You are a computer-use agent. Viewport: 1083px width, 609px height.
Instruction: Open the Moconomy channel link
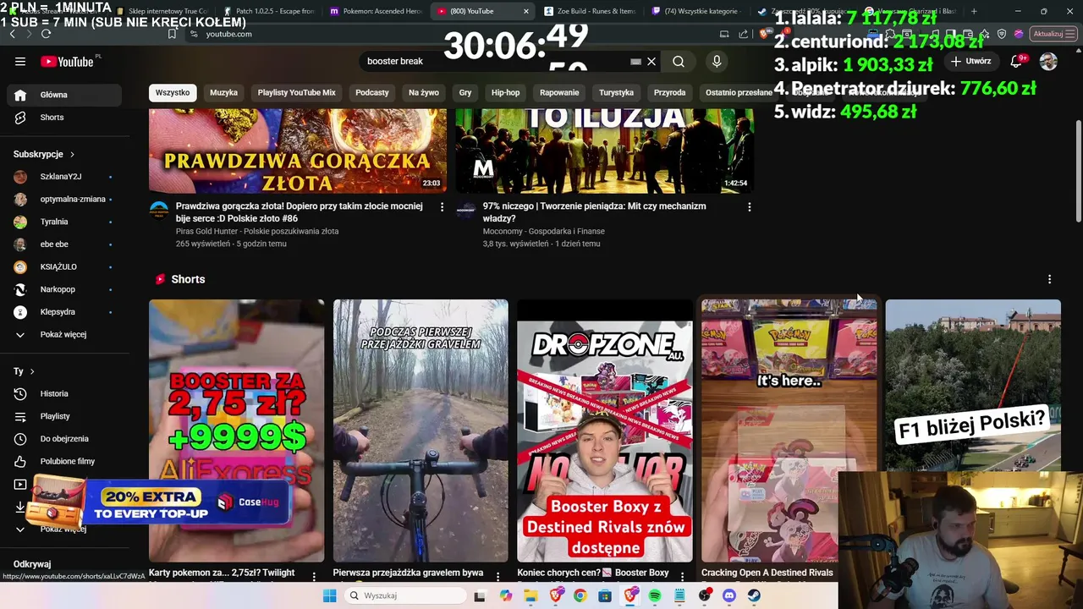pos(544,231)
